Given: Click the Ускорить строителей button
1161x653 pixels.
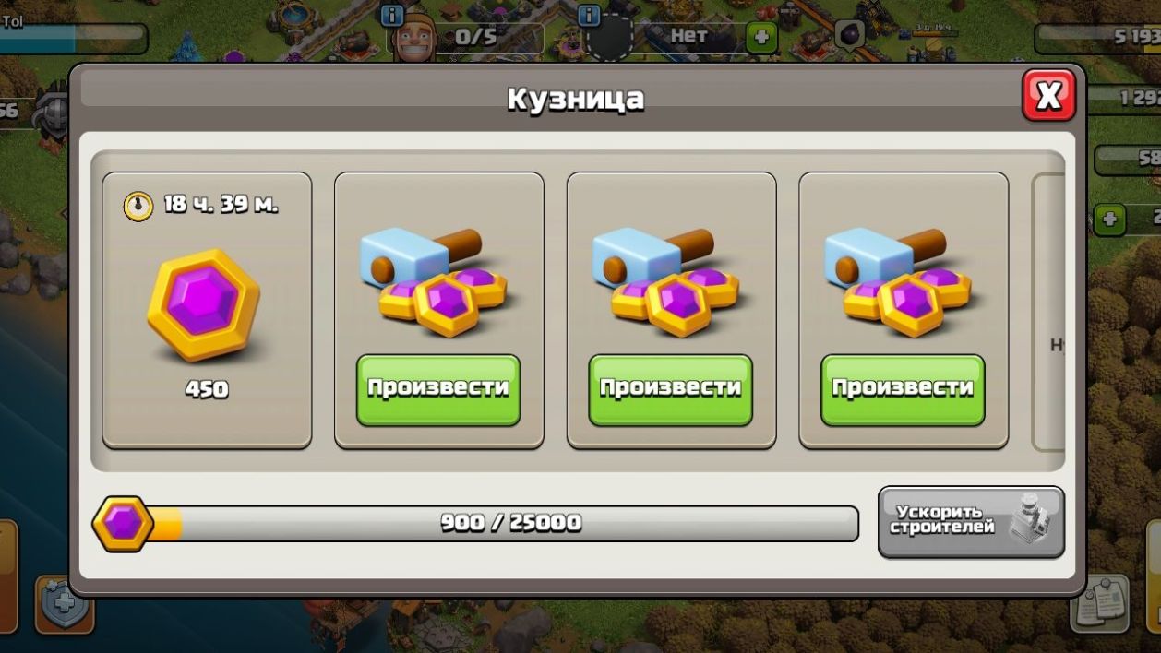Looking at the screenshot, I should pyautogui.click(x=971, y=523).
